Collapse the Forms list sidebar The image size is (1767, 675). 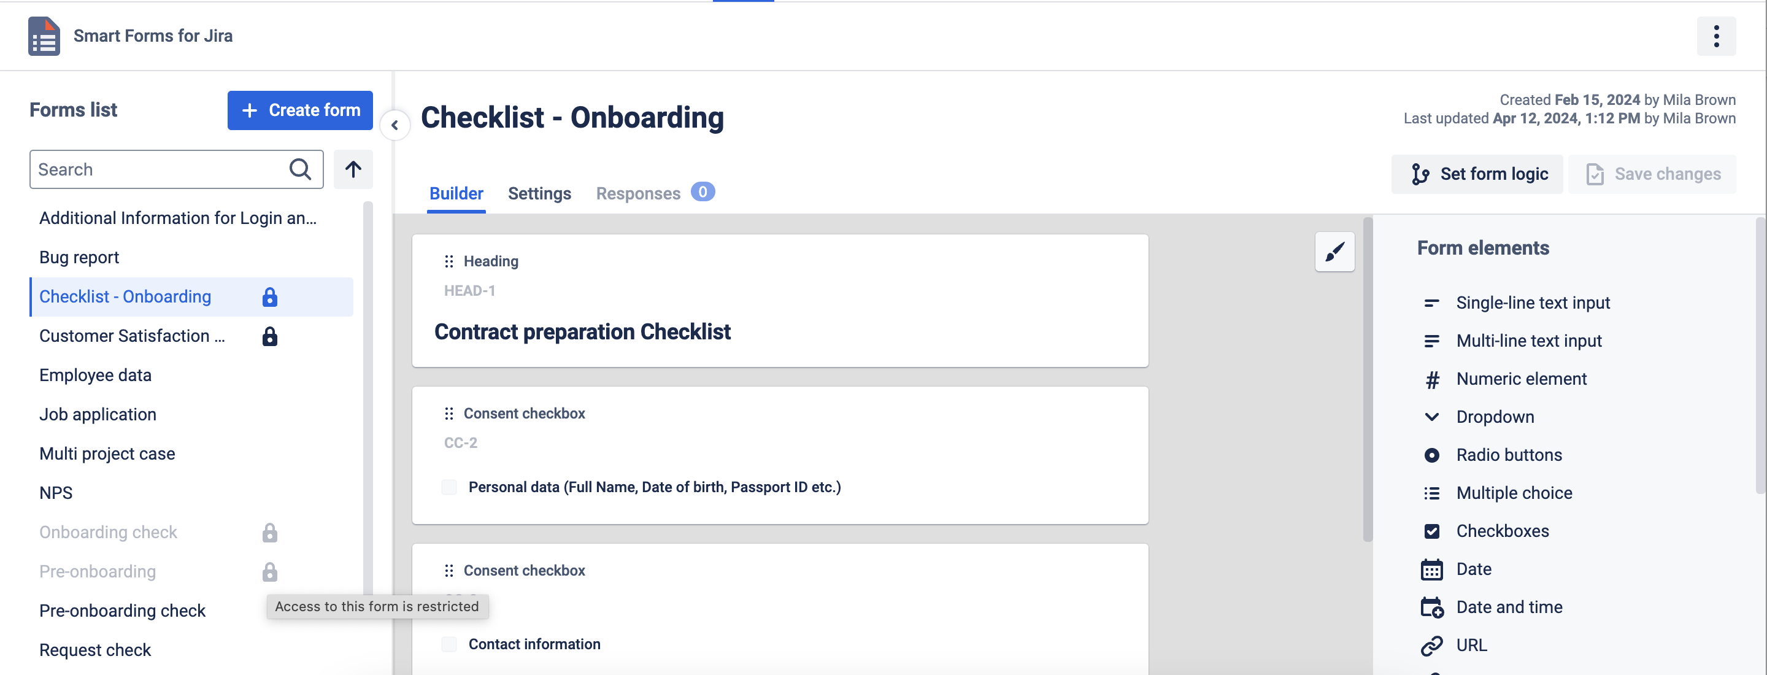[x=395, y=125]
